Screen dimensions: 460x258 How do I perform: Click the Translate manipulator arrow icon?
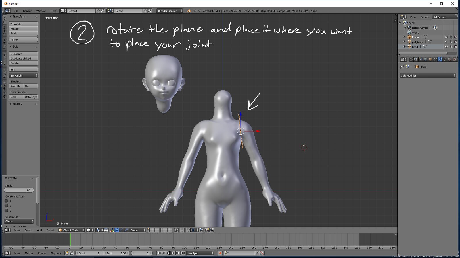pos(117,230)
